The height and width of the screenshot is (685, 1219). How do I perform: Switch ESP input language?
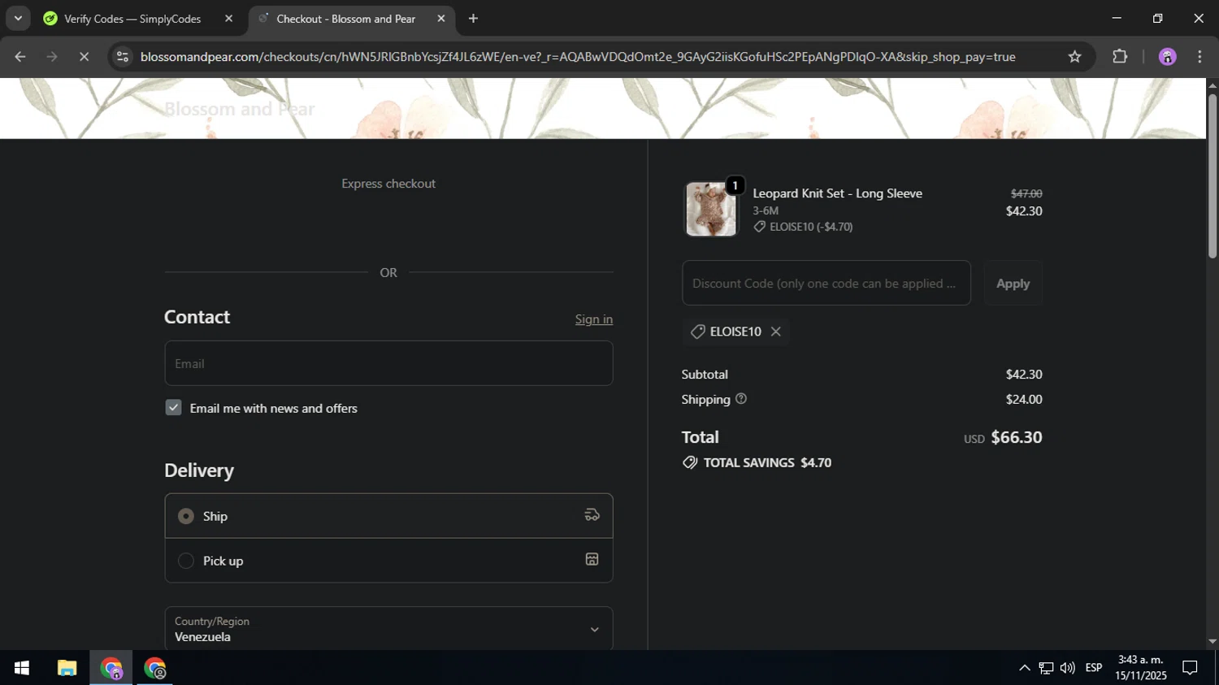click(1094, 668)
